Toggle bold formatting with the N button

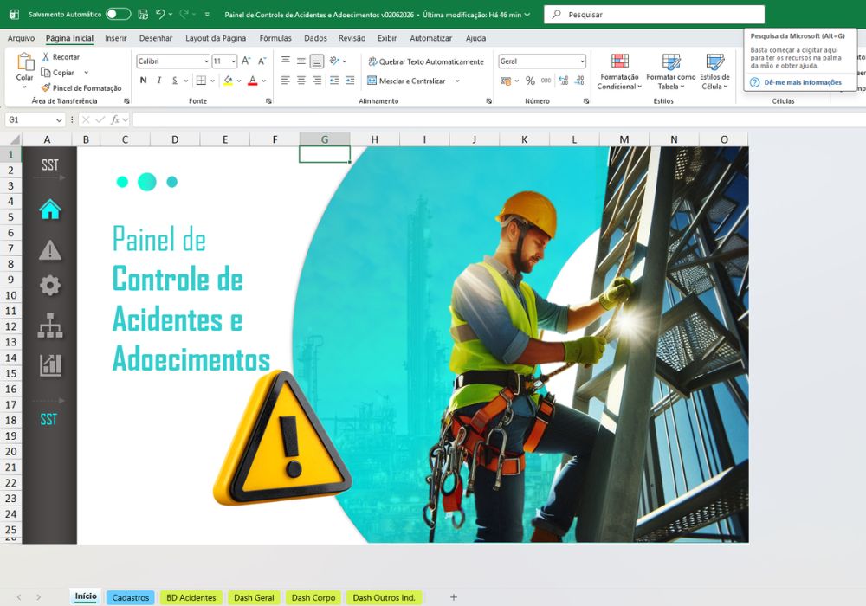[x=143, y=81]
